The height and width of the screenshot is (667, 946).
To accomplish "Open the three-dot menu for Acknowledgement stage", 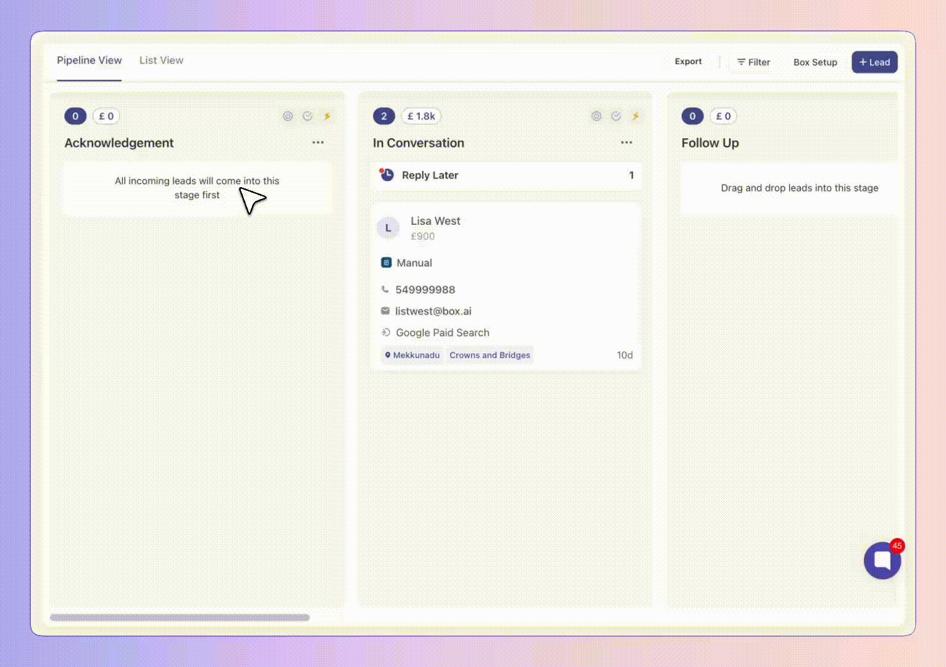I will tap(318, 143).
